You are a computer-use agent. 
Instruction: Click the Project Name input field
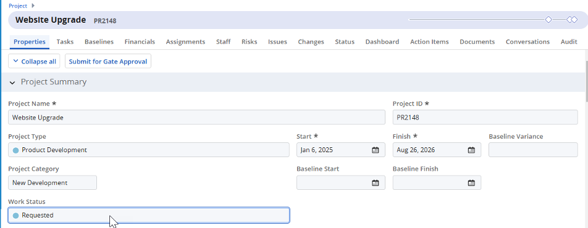click(x=196, y=117)
